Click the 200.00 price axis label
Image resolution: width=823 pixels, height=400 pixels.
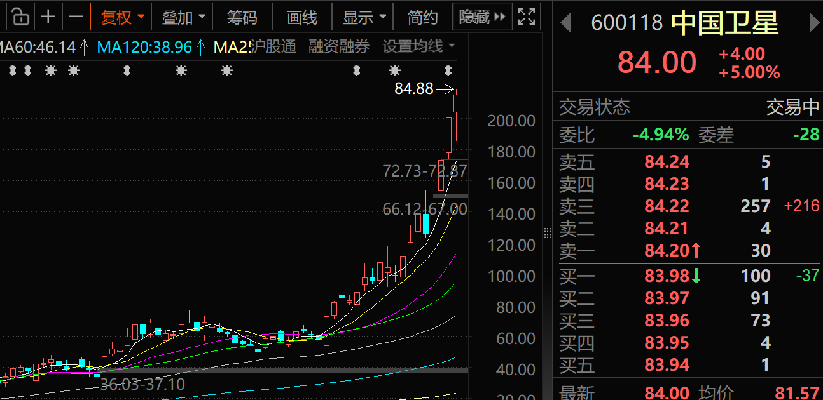pos(511,121)
